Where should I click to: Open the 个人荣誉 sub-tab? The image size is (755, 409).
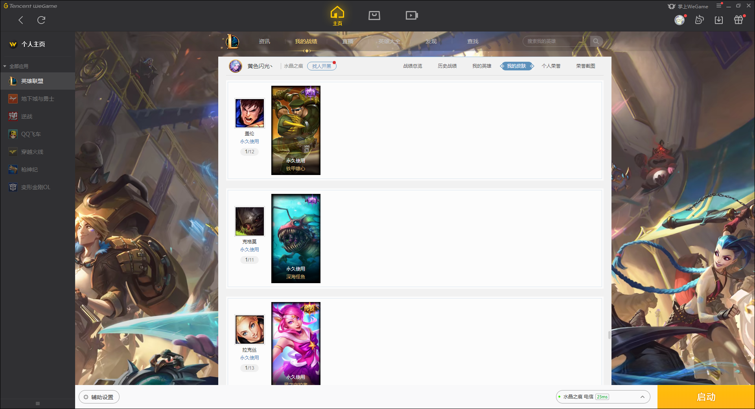tap(551, 66)
